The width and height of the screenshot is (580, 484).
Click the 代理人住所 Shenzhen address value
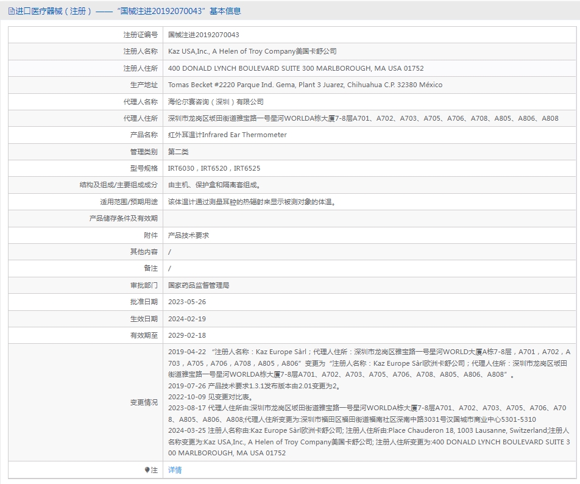(363, 118)
